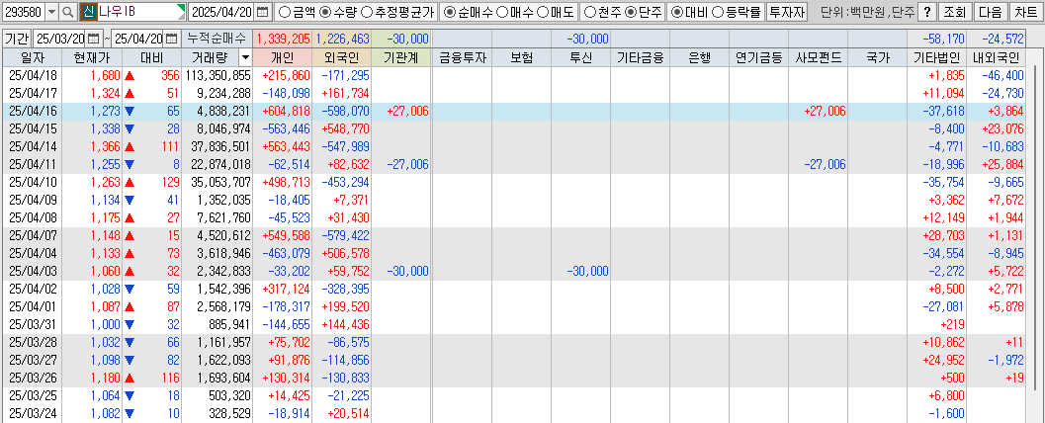
Task: Open the question mark help button
Action: pos(927,11)
